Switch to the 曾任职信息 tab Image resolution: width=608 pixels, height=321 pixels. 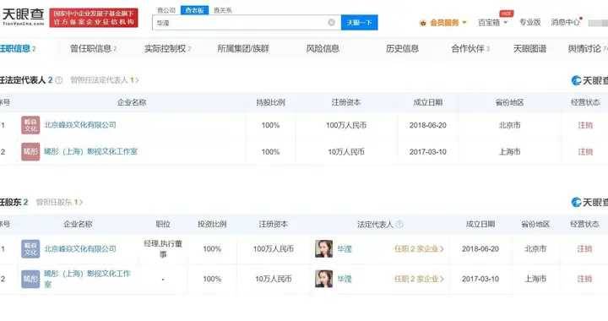[x=93, y=48]
